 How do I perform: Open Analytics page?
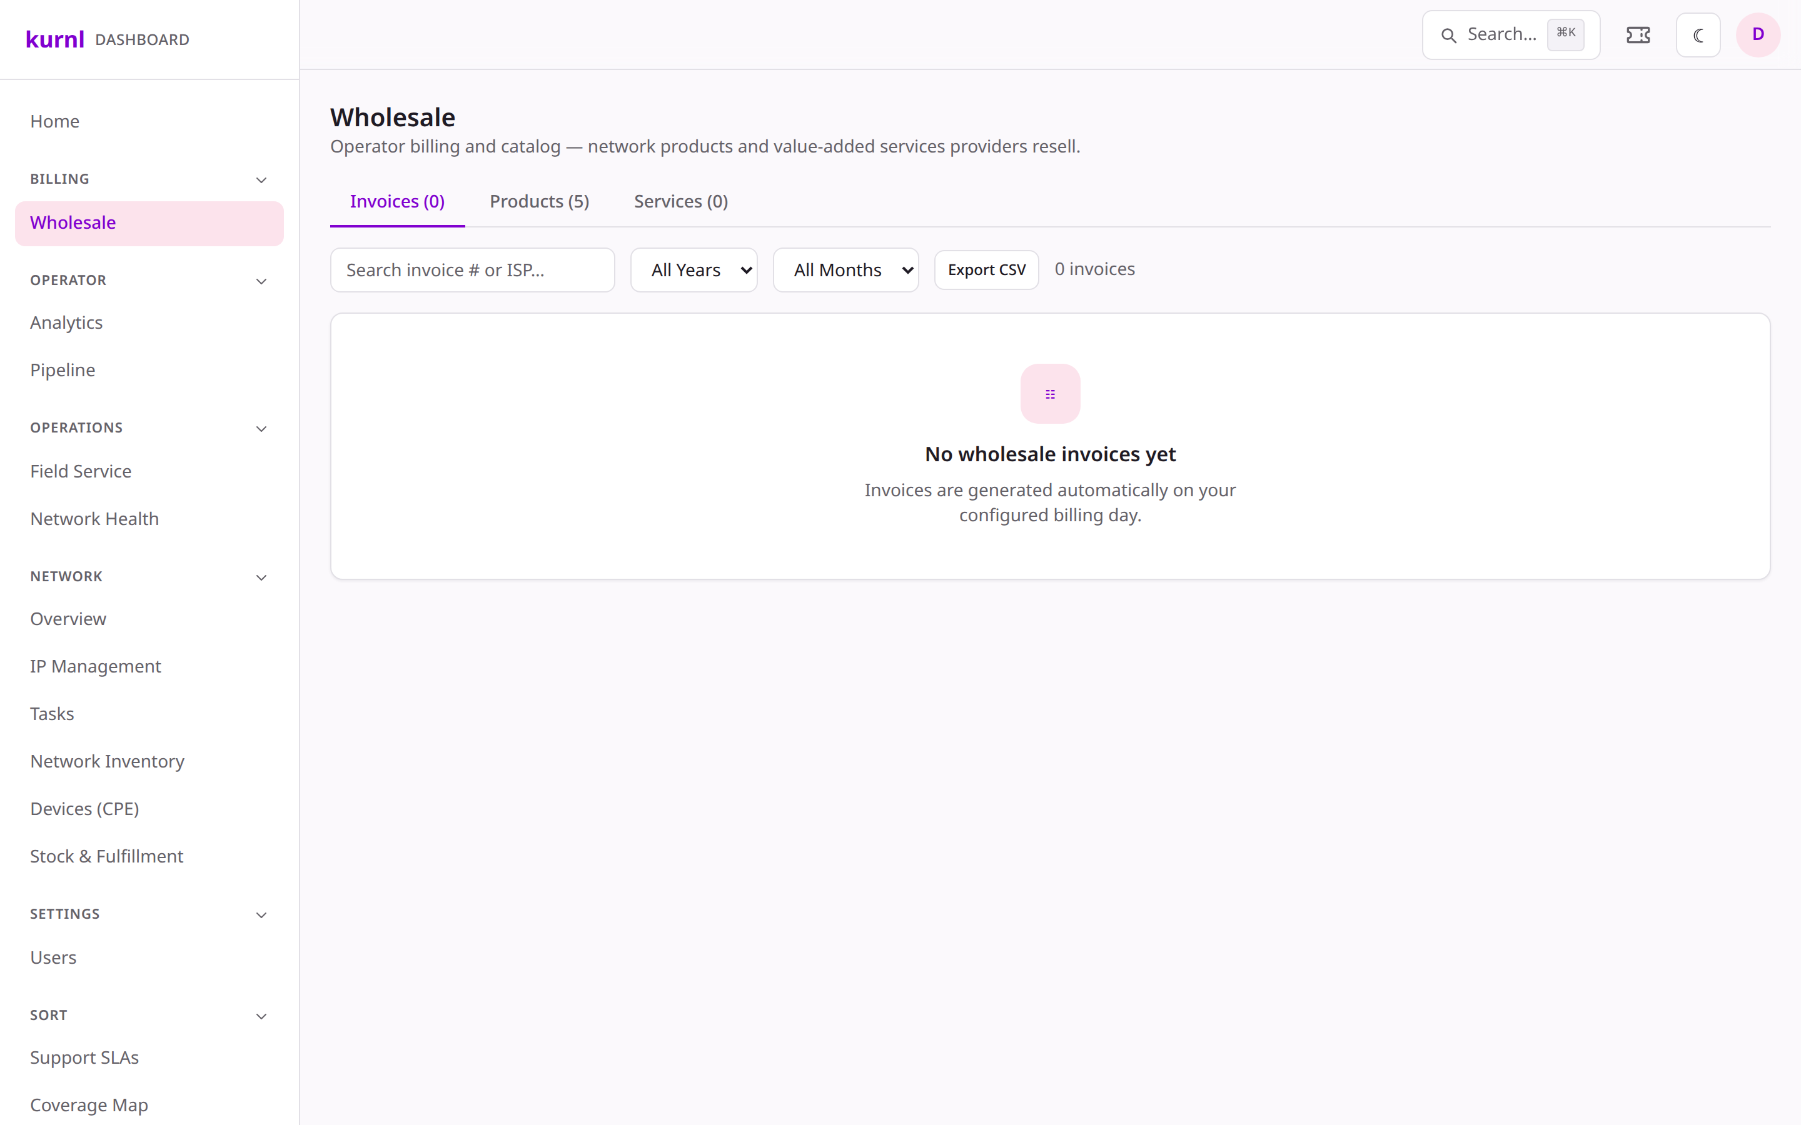(149, 323)
